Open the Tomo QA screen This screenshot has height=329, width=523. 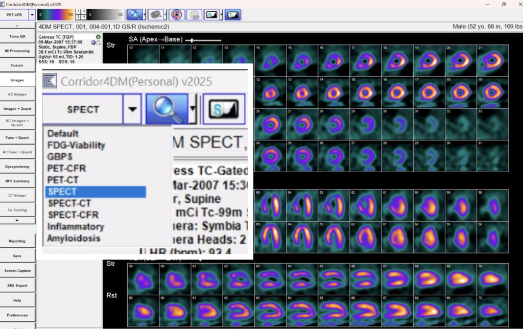tap(17, 37)
